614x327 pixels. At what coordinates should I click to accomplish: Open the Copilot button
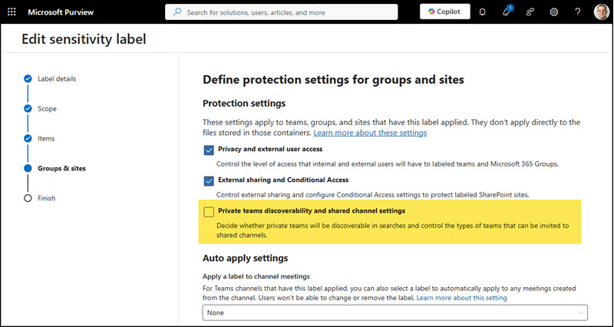[x=445, y=12]
